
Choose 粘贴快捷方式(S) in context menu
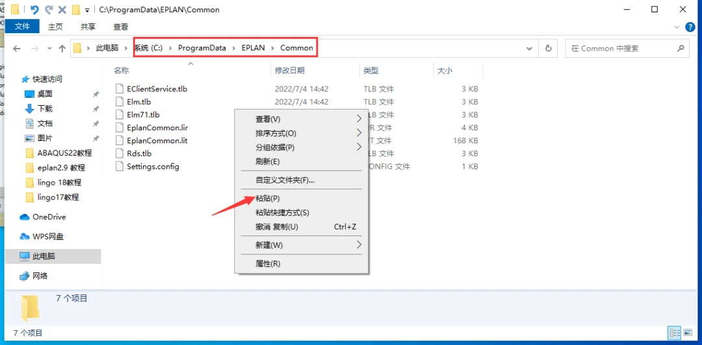(302, 213)
